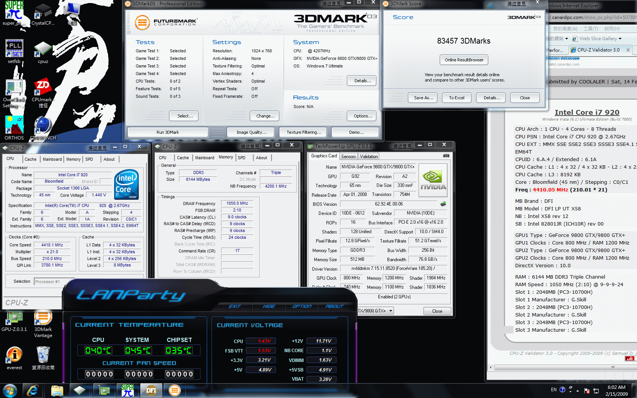Click the GPU-Z BIOS save icon
The width and height of the screenshot is (637, 398).
coord(443,204)
